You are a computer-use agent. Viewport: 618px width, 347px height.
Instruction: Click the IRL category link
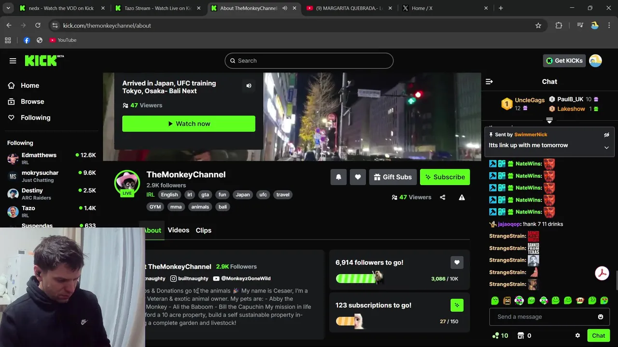coord(150,195)
